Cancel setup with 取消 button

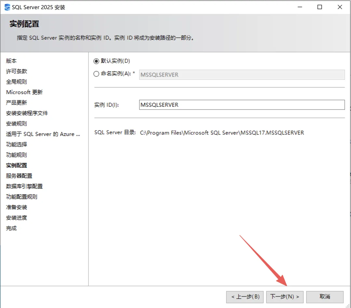pos(325,297)
